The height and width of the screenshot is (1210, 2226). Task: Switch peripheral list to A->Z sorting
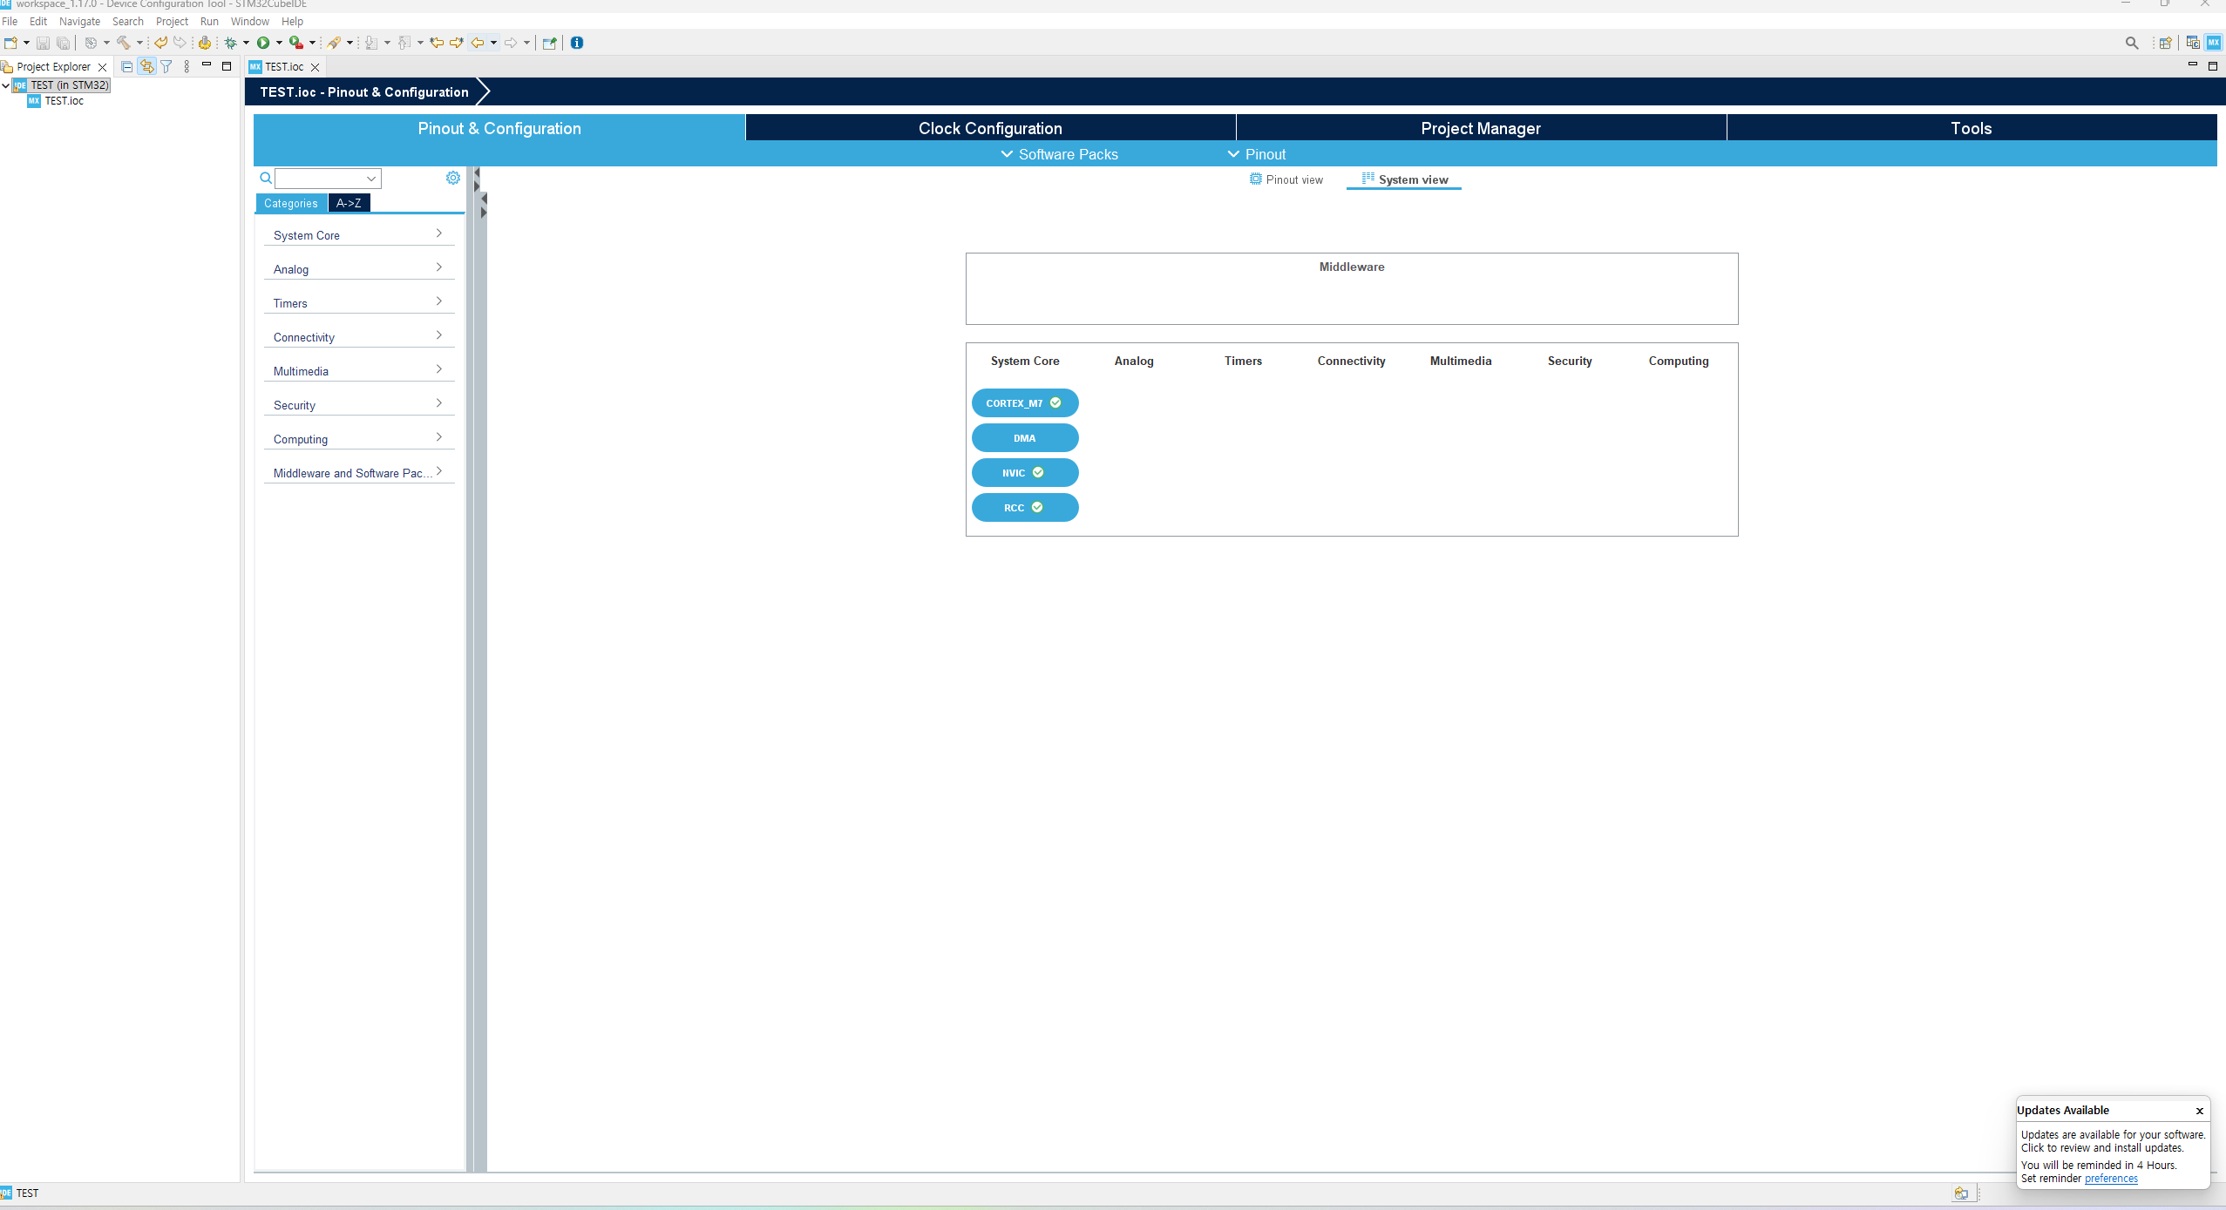[349, 203]
